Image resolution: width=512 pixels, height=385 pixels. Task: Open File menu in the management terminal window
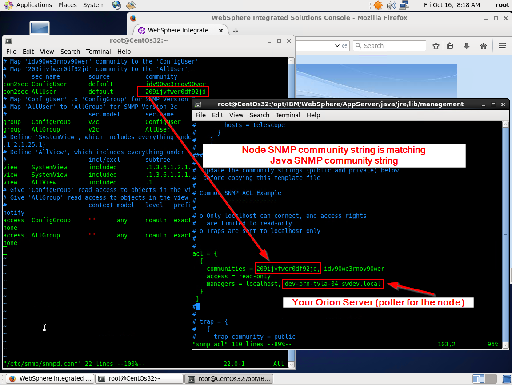point(200,115)
